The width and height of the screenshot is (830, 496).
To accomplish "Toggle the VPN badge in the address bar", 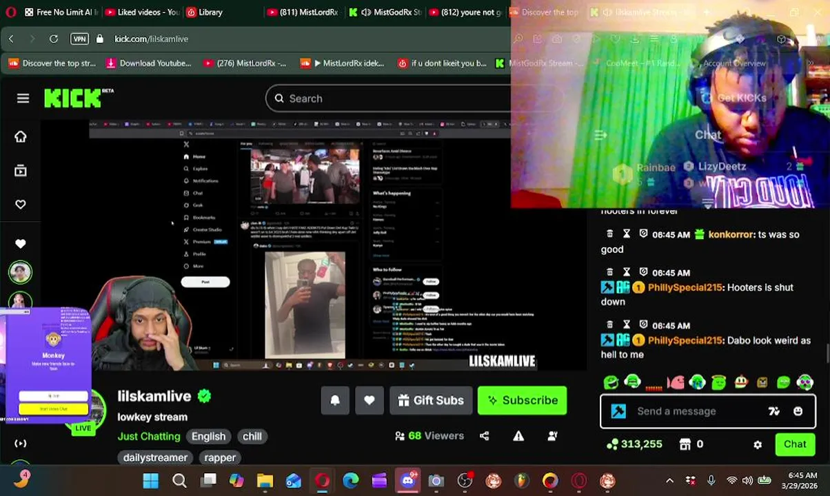I will [80, 39].
